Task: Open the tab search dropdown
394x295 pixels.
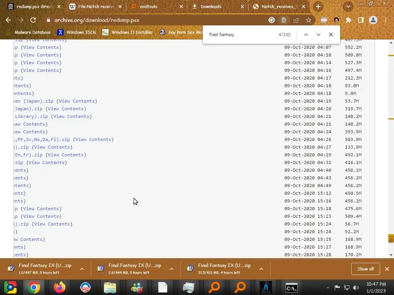Action: (x=348, y=7)
